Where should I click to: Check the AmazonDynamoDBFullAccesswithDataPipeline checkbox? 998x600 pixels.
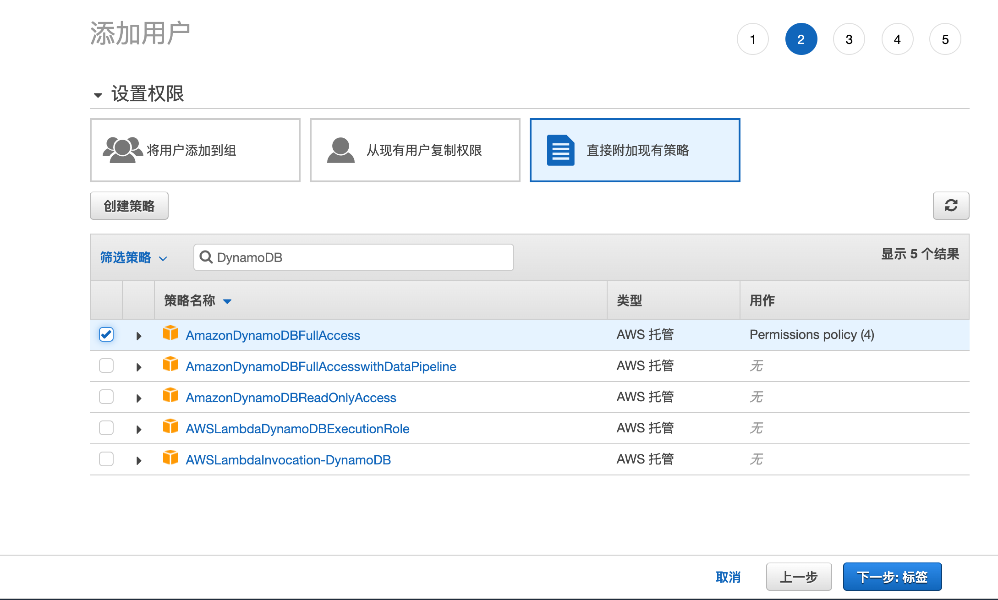[106, 365]
